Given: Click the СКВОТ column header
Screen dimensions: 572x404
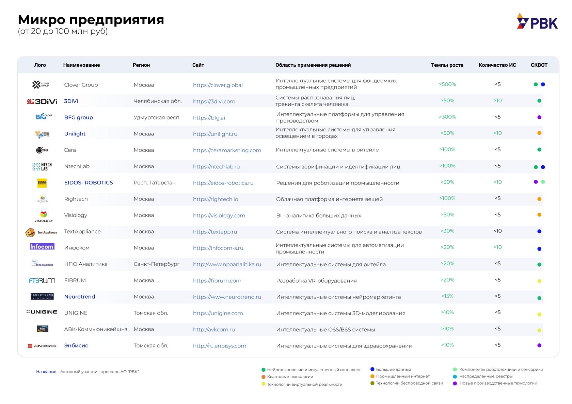Looking at the screenshot, I should [539, 65].
